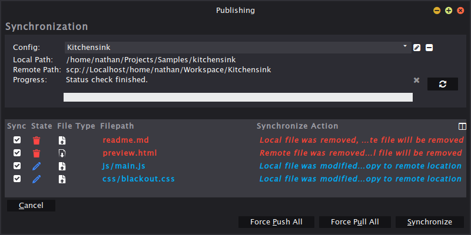Screen dimensions: 471x235
Task: Open the Config dropdown showing Kitchensink
Action: [x=238, y=48]
